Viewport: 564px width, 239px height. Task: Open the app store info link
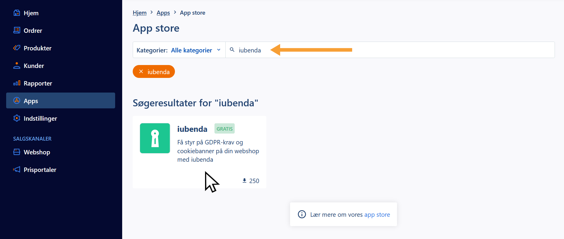pos(377,215)
